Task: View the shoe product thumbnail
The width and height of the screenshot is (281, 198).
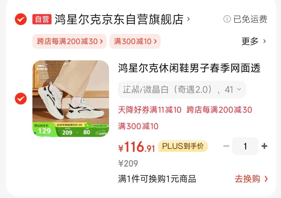Action: (x=71, y=99)
